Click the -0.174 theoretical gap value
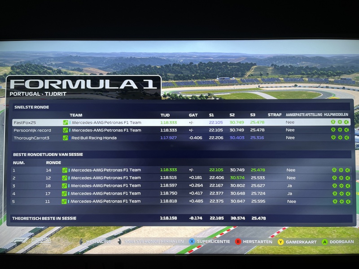359x269 pixels. pyautogui.click(x=196, y=218)
